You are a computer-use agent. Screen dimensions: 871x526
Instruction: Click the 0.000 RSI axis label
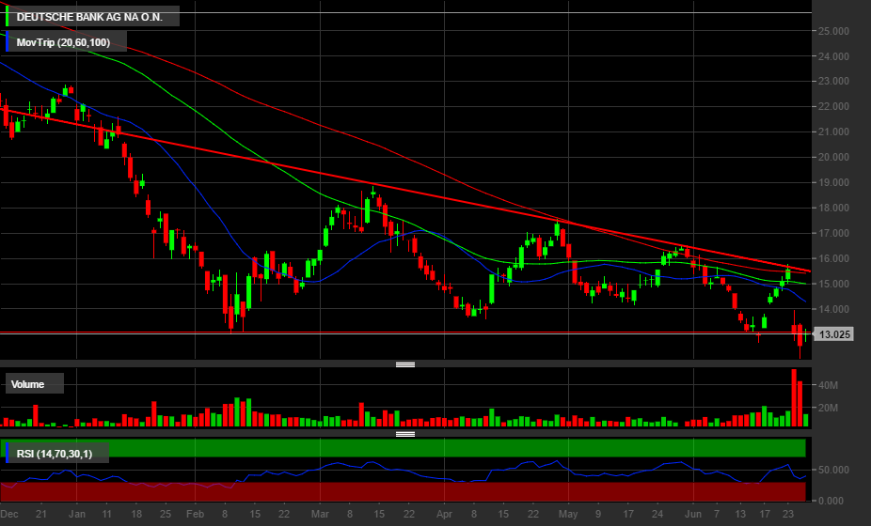pyautogui.click(x=831, y=501)
